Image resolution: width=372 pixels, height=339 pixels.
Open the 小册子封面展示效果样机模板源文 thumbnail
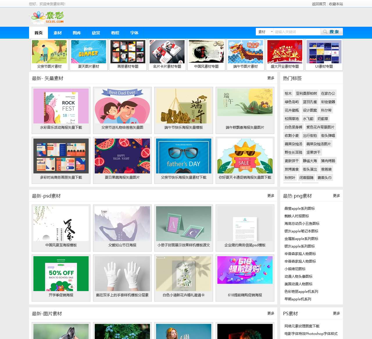pyautogui.click(x=184, y=224)
